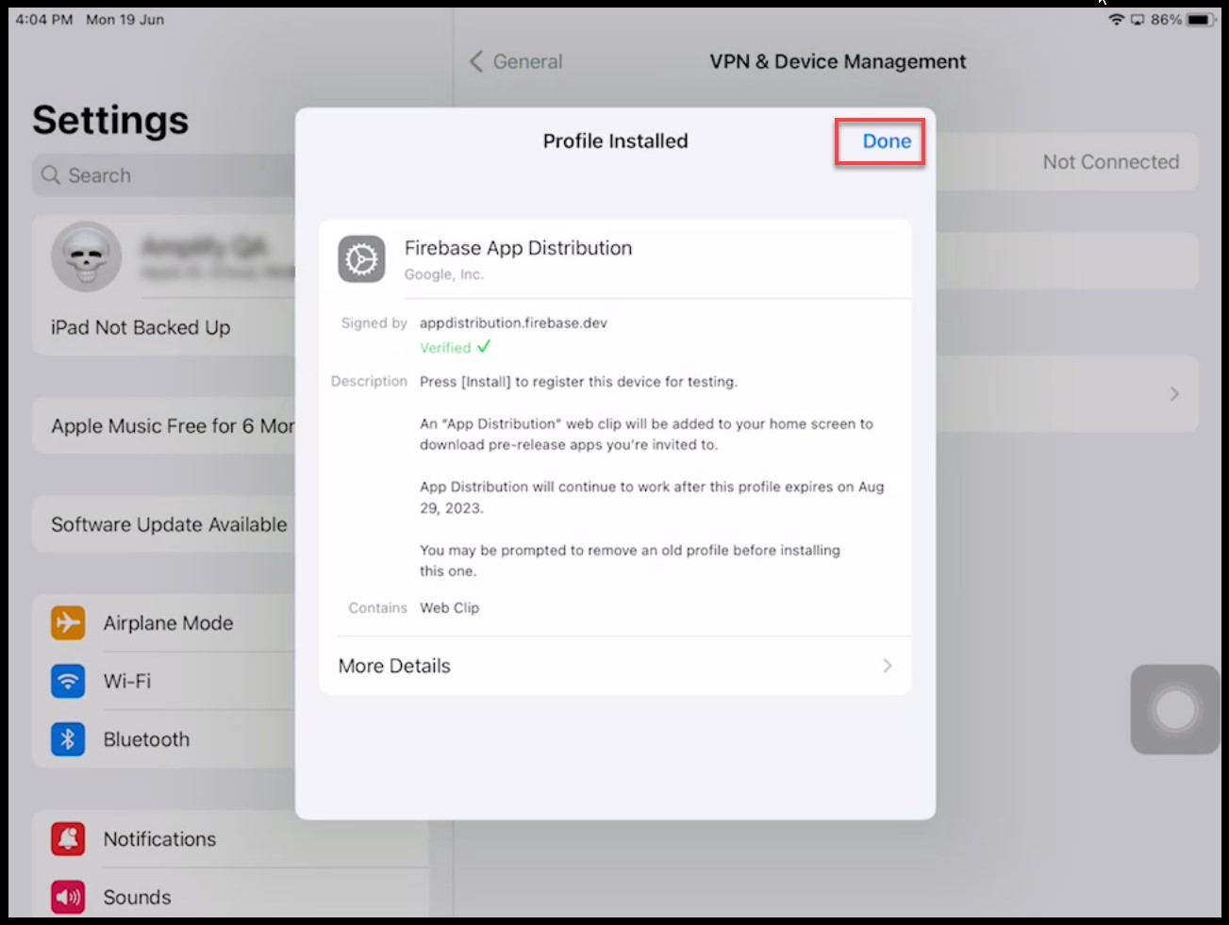Open Apple Music Free offer row
Screen dimensions: 1229x925
point(165,426)
